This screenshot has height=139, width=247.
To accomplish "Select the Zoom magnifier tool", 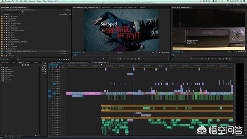I will 46,73.
